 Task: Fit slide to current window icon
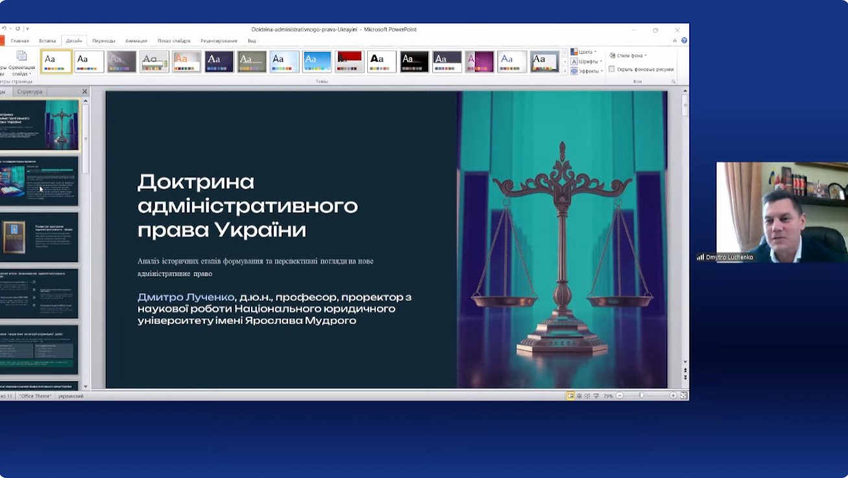point(683,396)
